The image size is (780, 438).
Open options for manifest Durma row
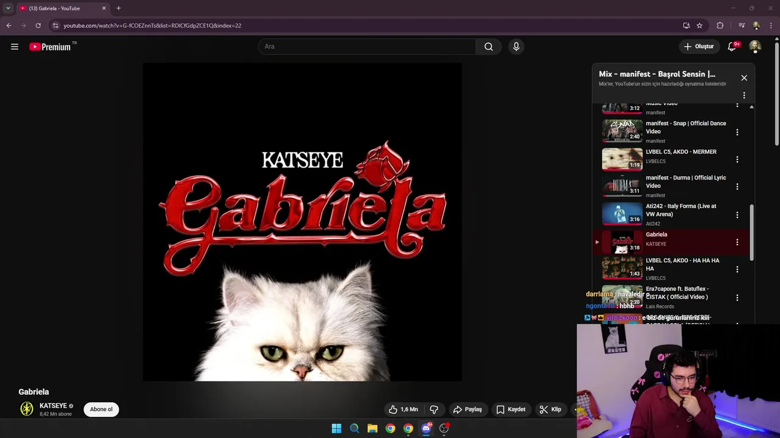pos(737,187)
